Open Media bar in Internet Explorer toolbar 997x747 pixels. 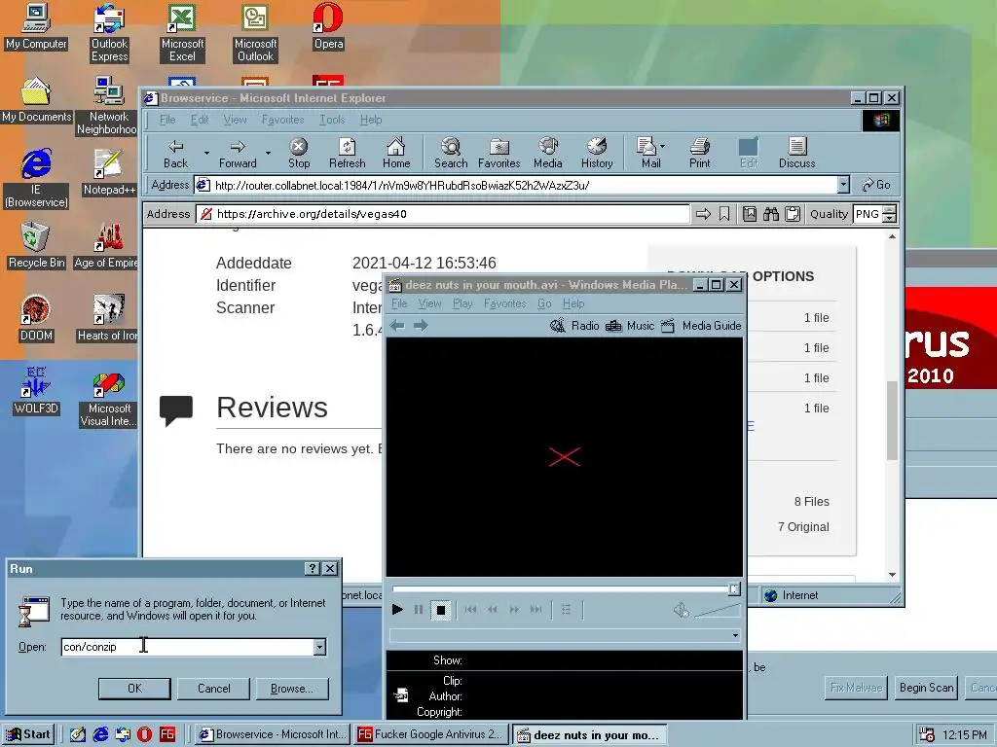tap(548, 154)
